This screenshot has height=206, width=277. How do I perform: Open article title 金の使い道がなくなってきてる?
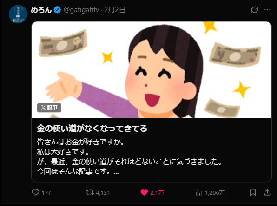(92, 129)
